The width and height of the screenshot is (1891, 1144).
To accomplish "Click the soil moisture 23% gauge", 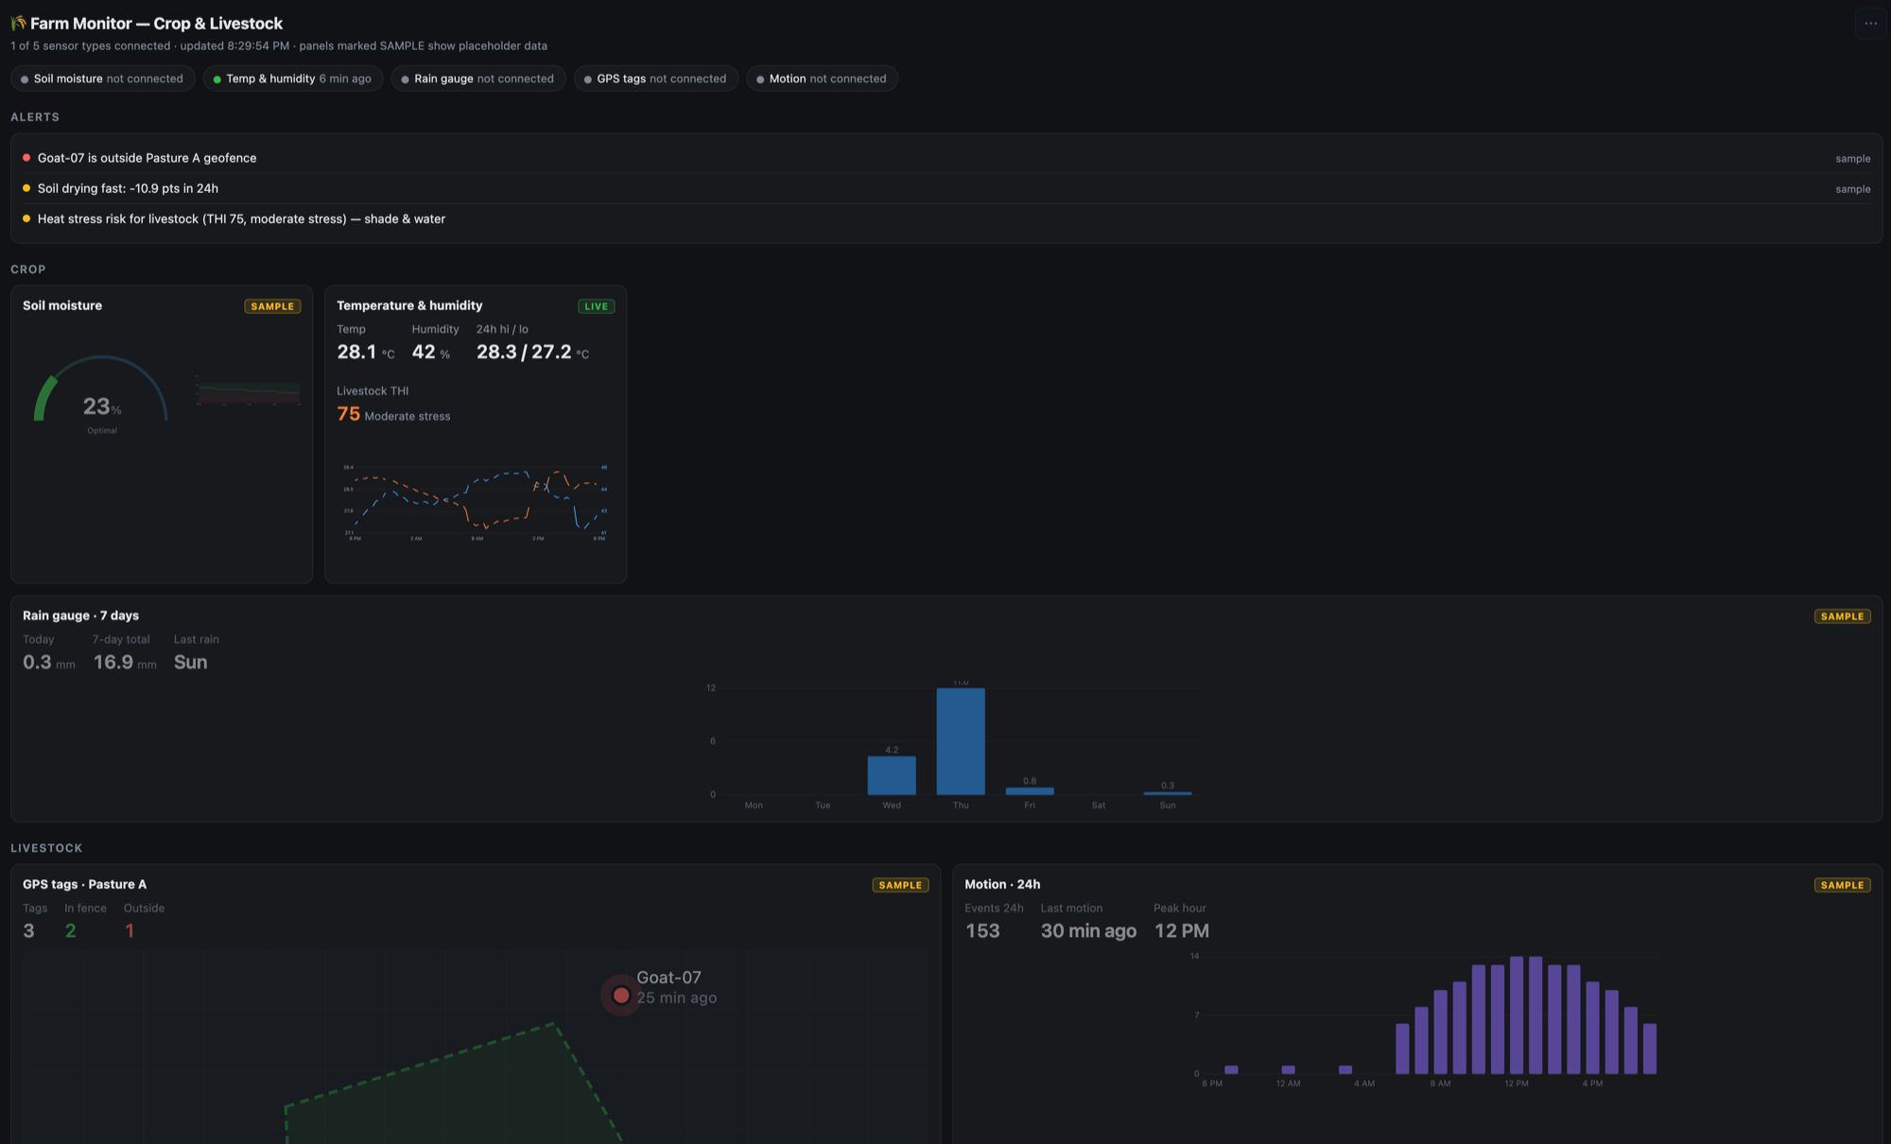I will tap(101, 395).
